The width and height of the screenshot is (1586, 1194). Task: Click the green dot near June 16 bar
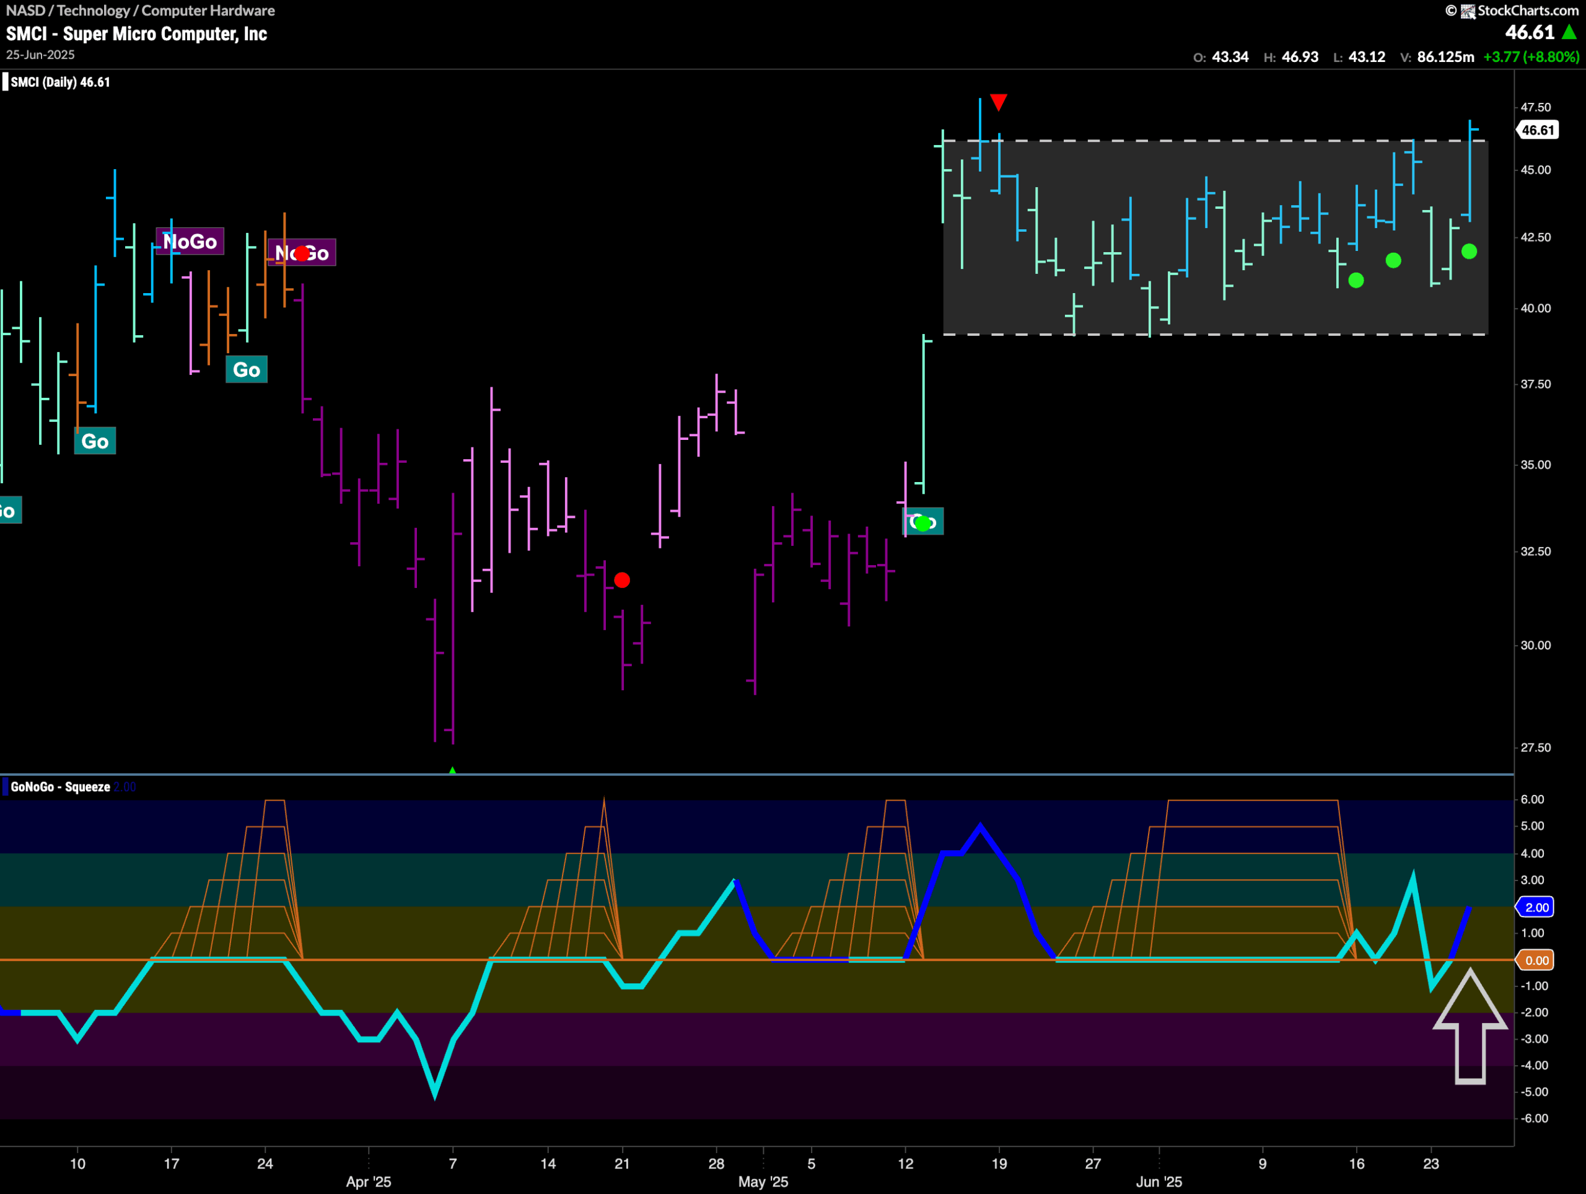click(1356, 281)
